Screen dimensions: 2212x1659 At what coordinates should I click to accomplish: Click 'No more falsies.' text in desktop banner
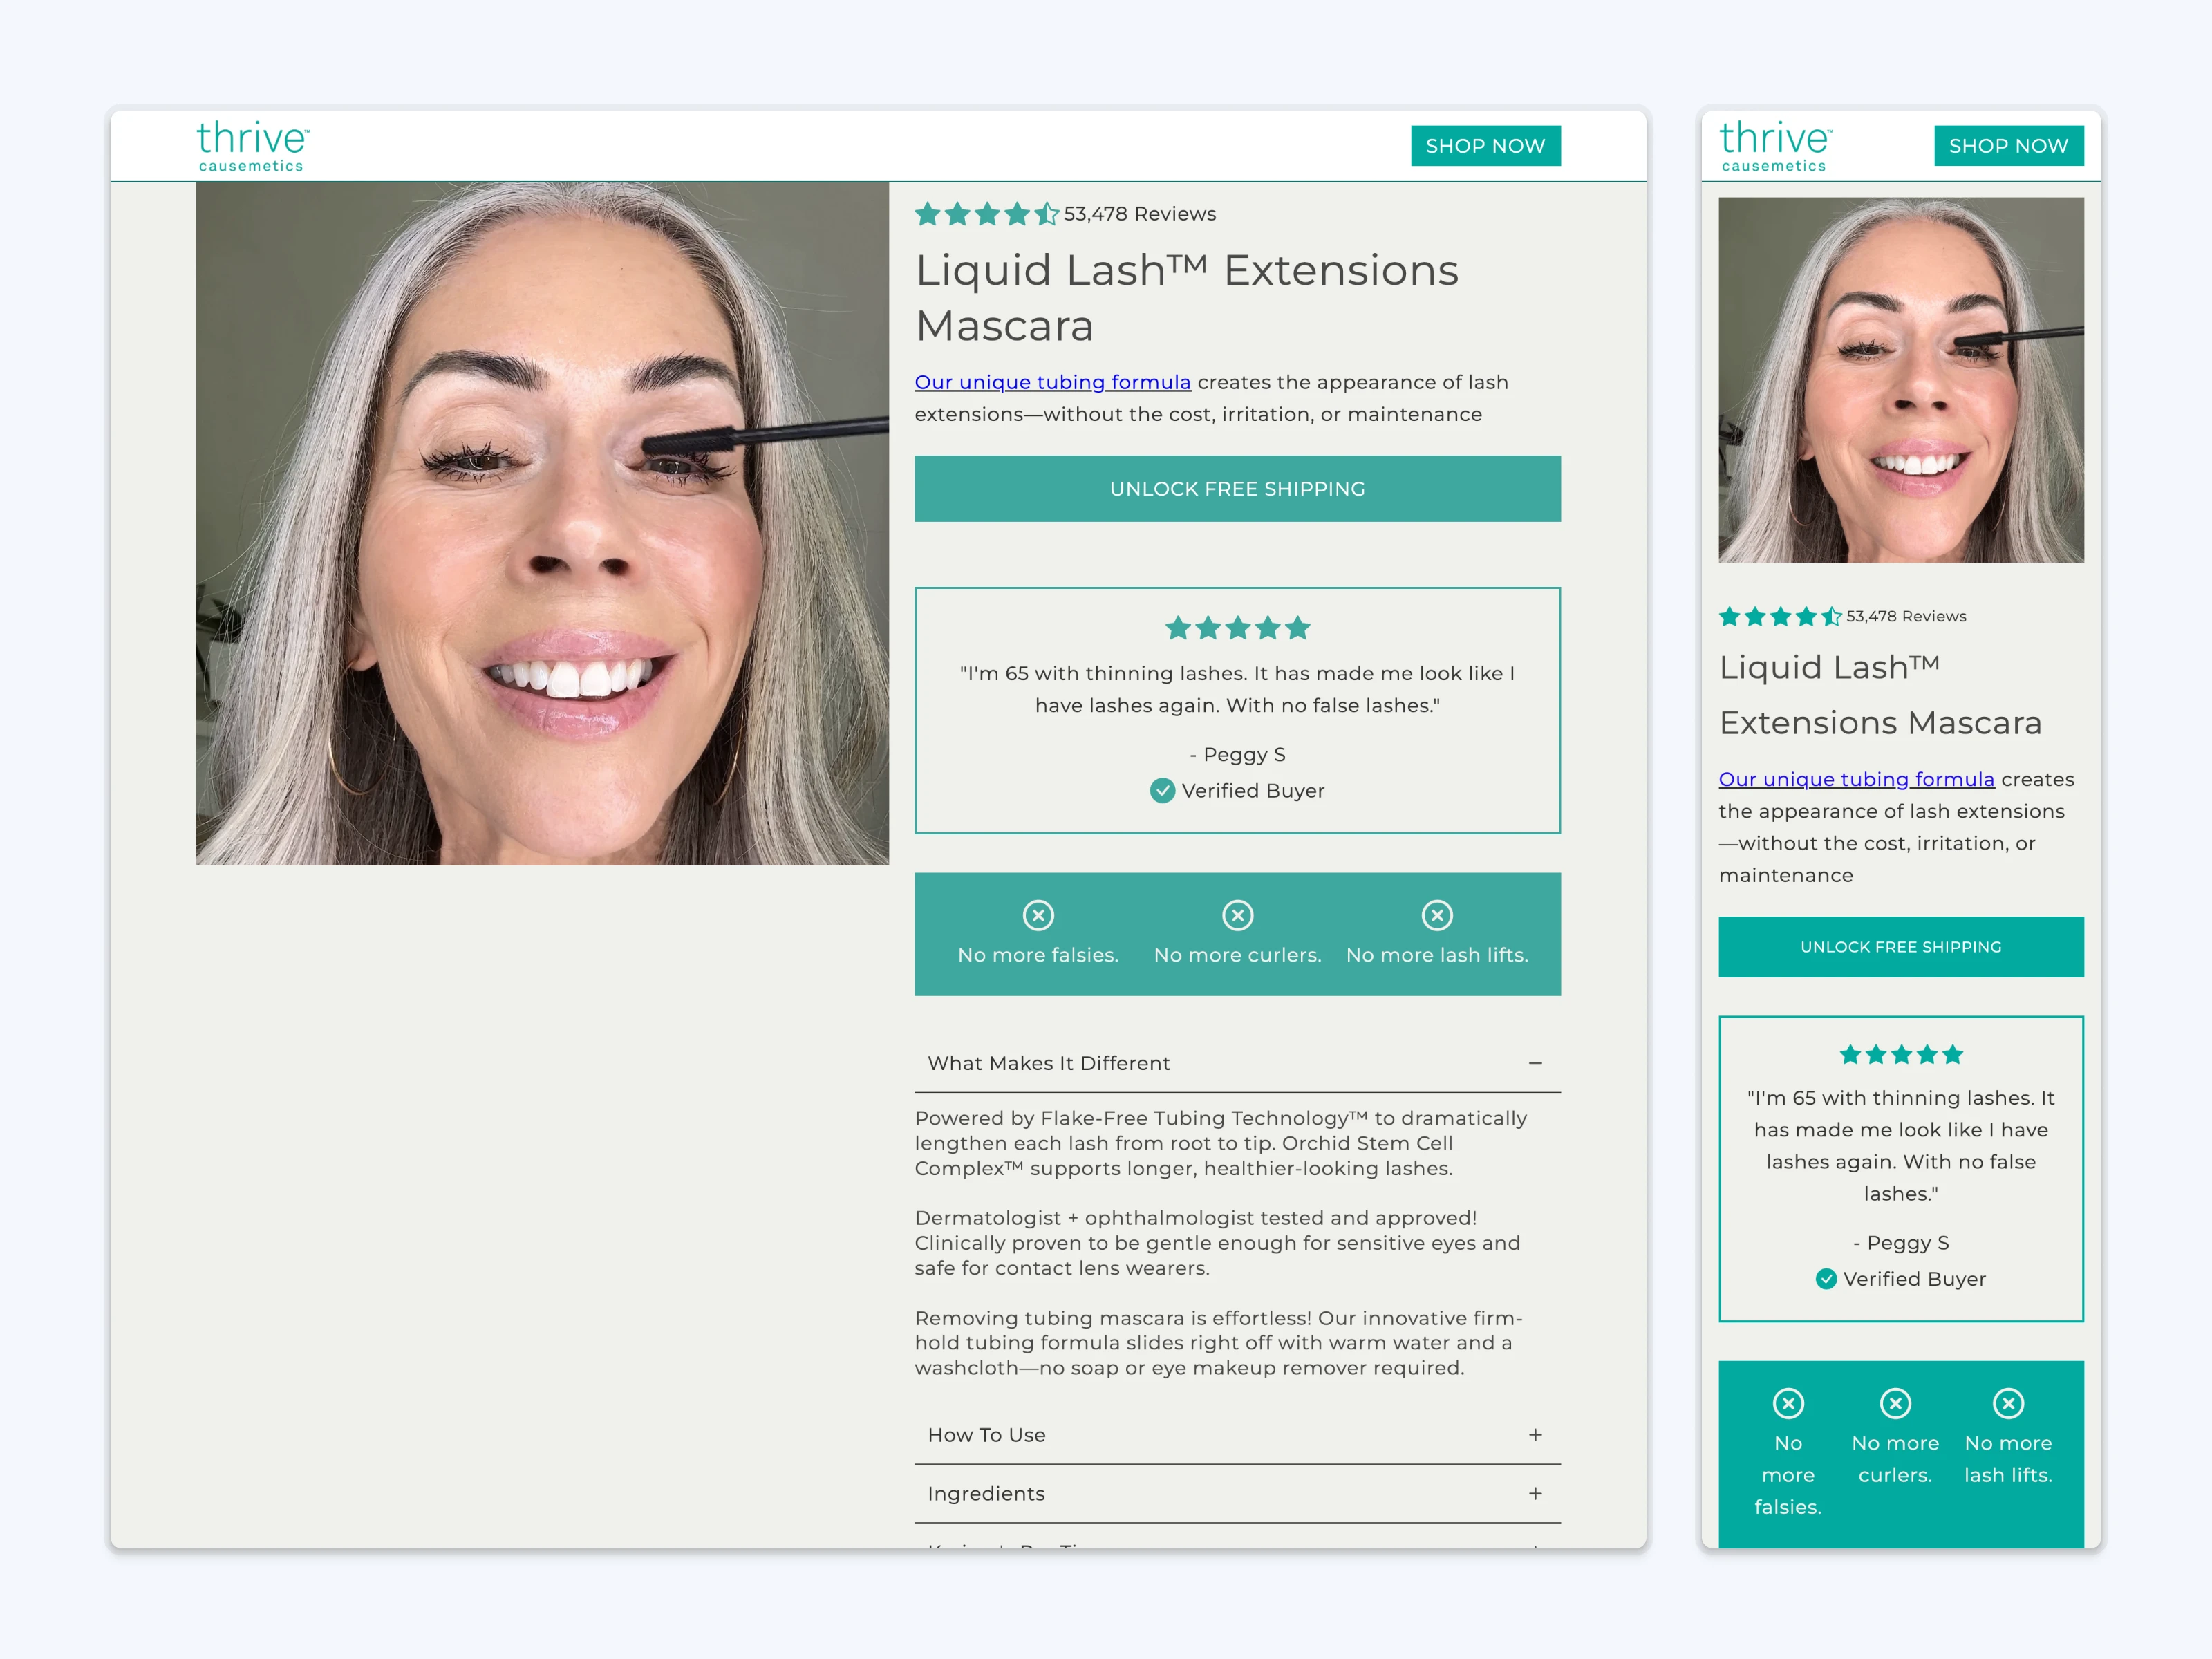coord(1038,955)
